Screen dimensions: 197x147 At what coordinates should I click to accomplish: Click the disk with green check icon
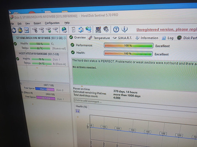49,30
